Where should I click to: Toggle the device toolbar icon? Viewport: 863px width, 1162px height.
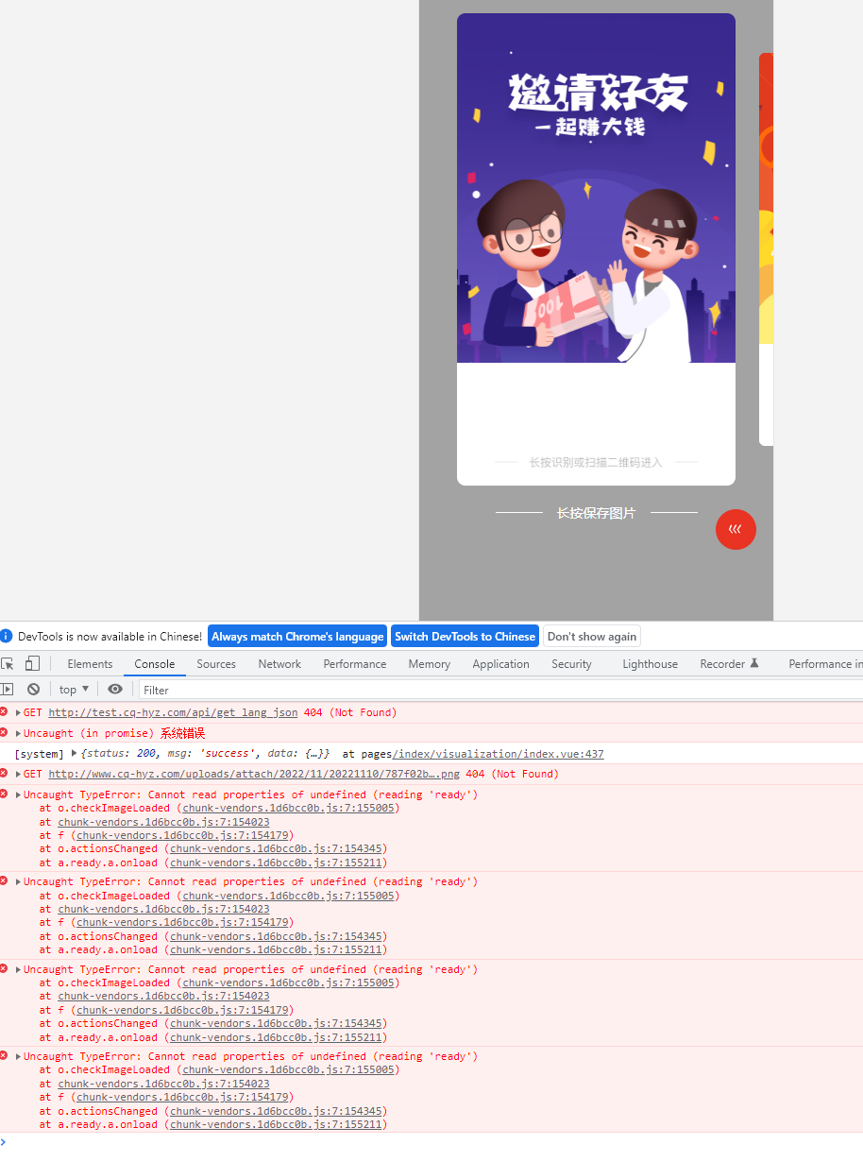click(32, 663)
